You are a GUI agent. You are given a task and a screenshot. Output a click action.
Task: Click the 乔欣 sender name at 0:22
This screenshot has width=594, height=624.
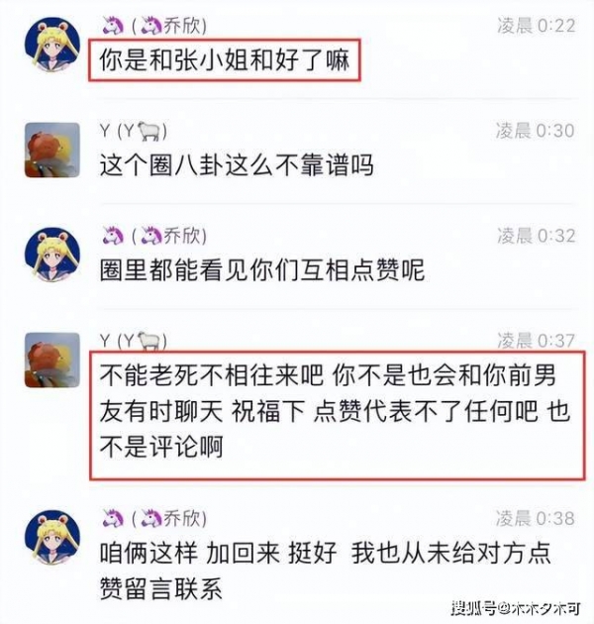154,26
